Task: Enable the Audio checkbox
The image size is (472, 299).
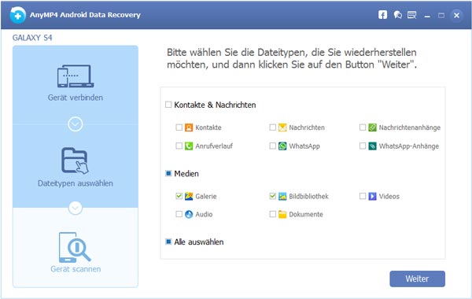Action: (x=179, y=214)
